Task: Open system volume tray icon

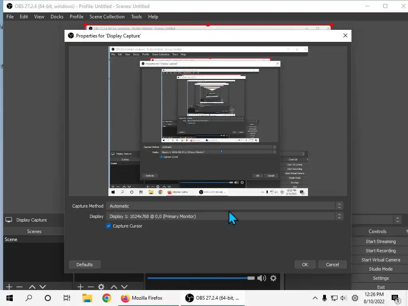Action: (344, 298)
